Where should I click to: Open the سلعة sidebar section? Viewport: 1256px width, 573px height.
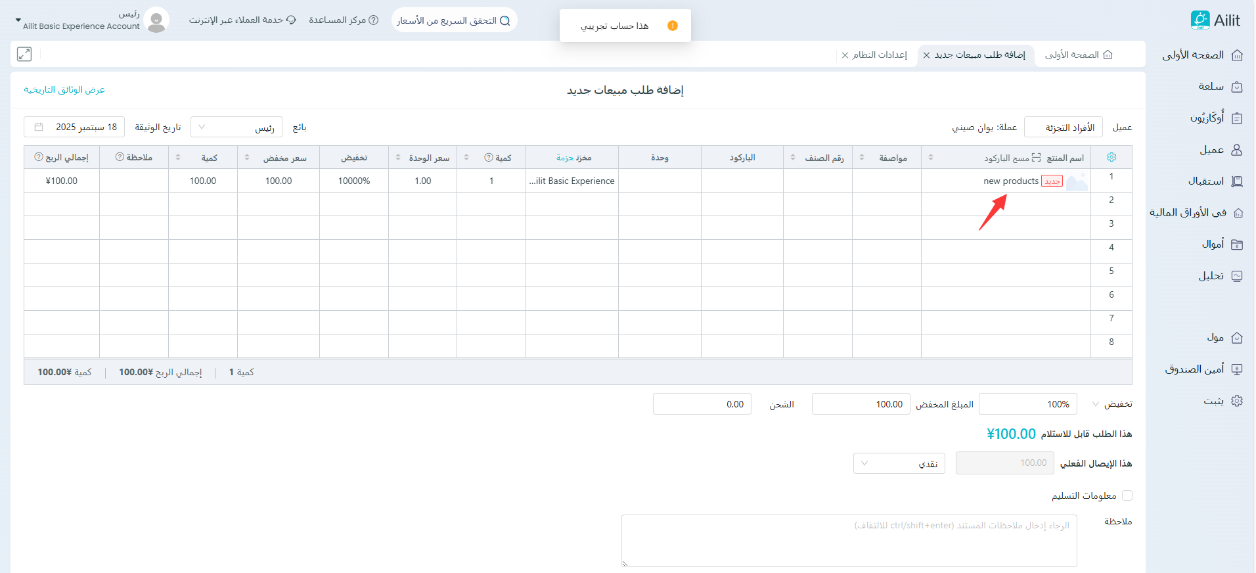click(x=1220, y=87)
